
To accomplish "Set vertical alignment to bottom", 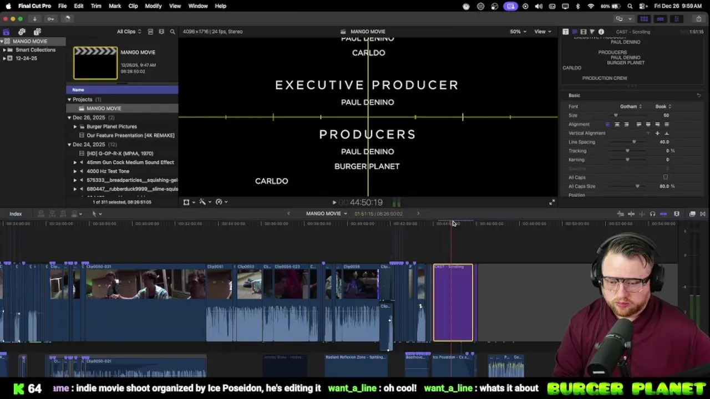I will [666, 133].
